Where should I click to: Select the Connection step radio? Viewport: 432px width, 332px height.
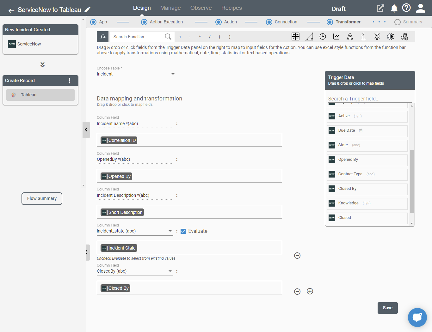[x=269, y=22]
